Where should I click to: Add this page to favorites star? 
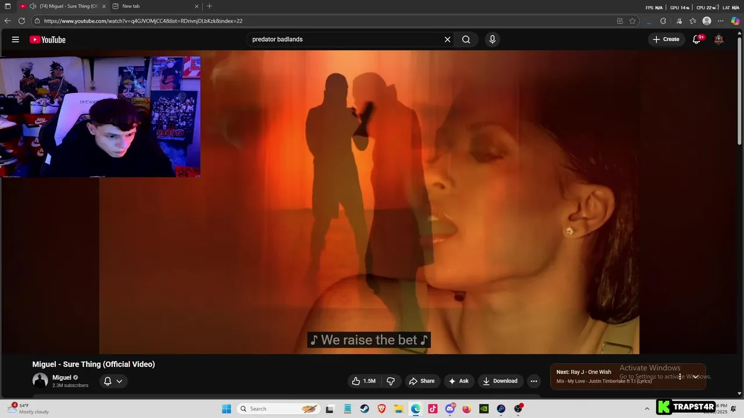pos(632,21)
